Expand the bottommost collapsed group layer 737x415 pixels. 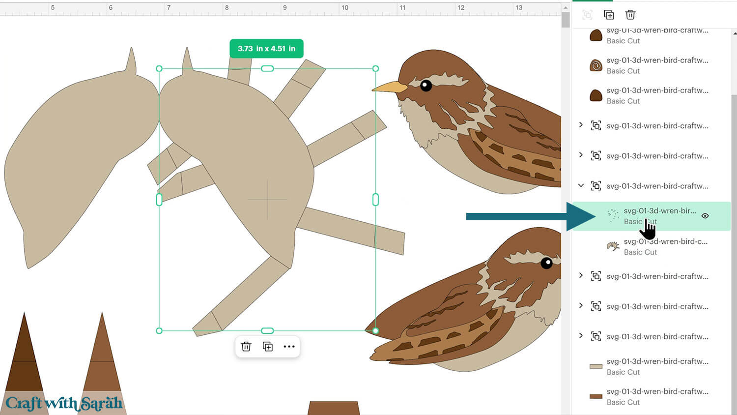(x=581, y=336)
